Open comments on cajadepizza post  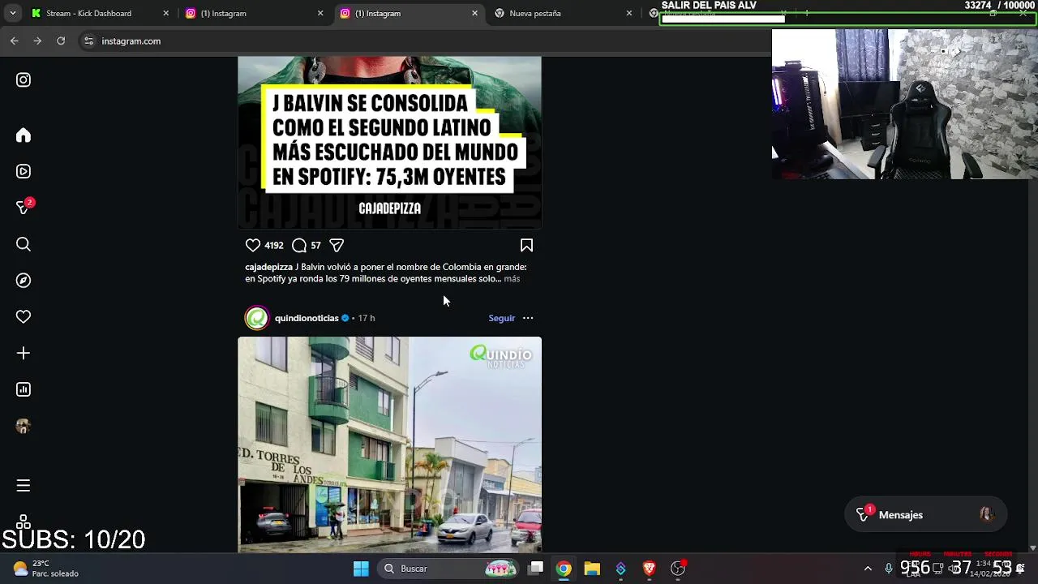[299, 245]
